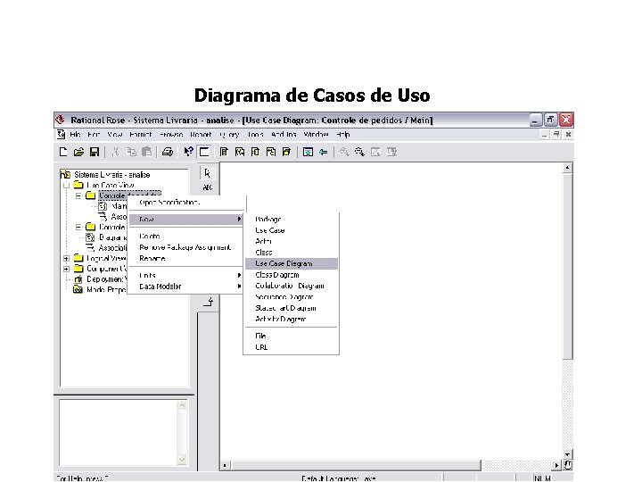Open the Format menu

coord(141,135)
